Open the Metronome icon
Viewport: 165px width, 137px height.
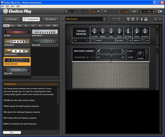coord(142,19)
